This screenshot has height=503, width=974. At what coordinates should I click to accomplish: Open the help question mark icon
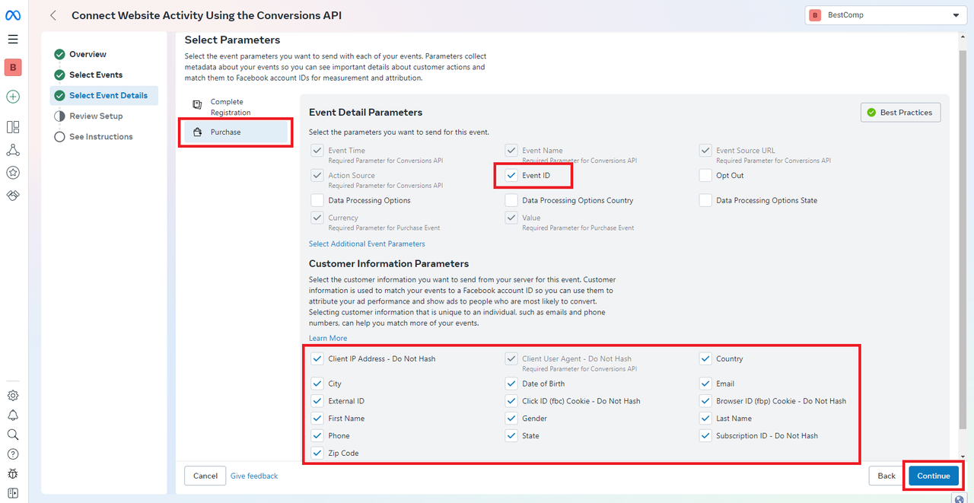[13, 454]
